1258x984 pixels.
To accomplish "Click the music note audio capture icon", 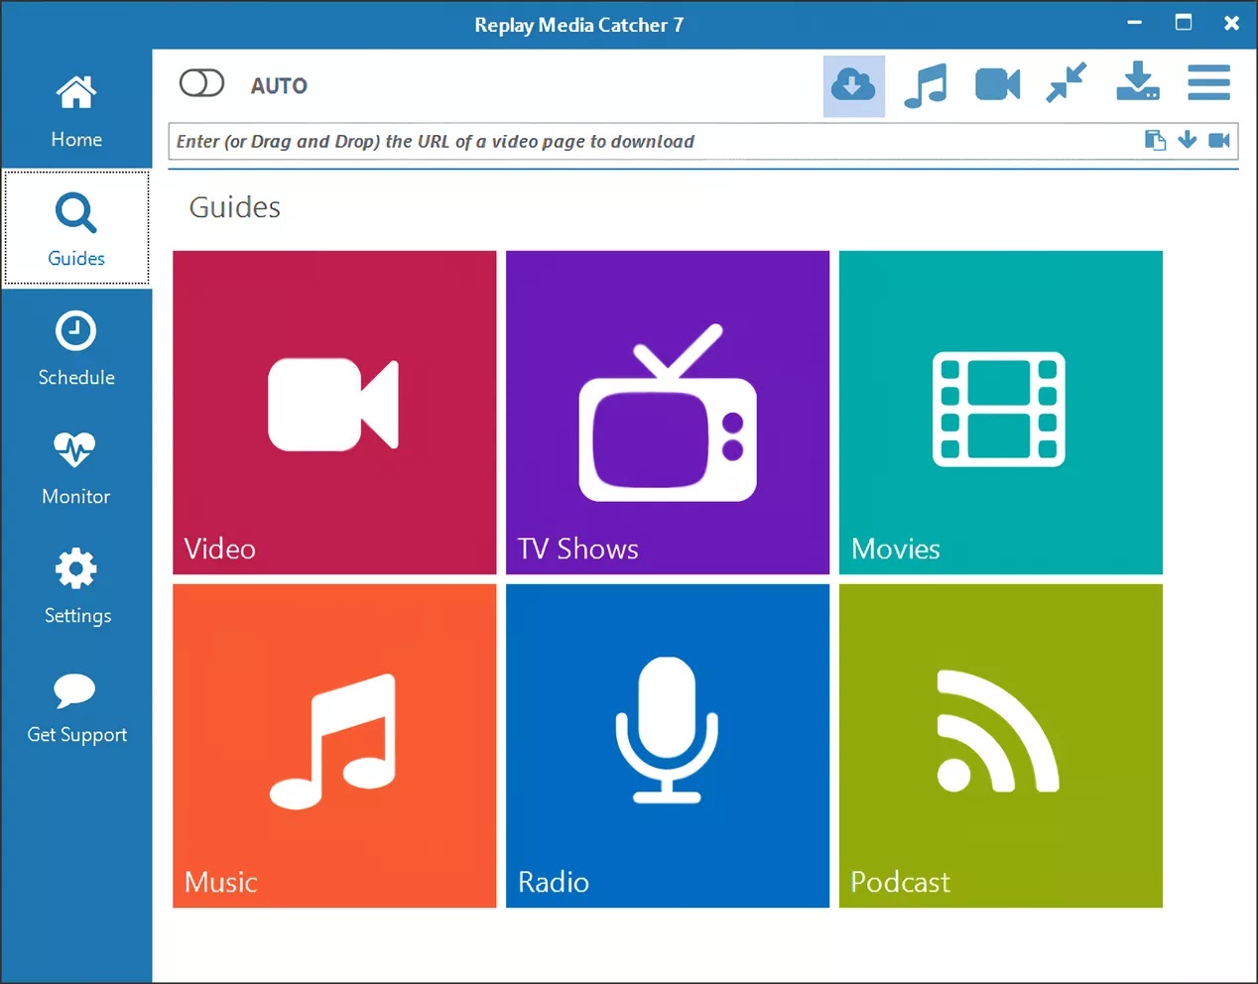I will click(926, 84).
